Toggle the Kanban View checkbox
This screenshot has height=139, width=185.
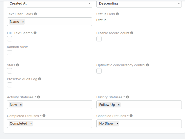[10, 53]
